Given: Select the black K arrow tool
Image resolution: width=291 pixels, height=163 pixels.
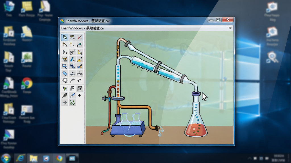Looking at the screenshot, I should tap(65, 52).
